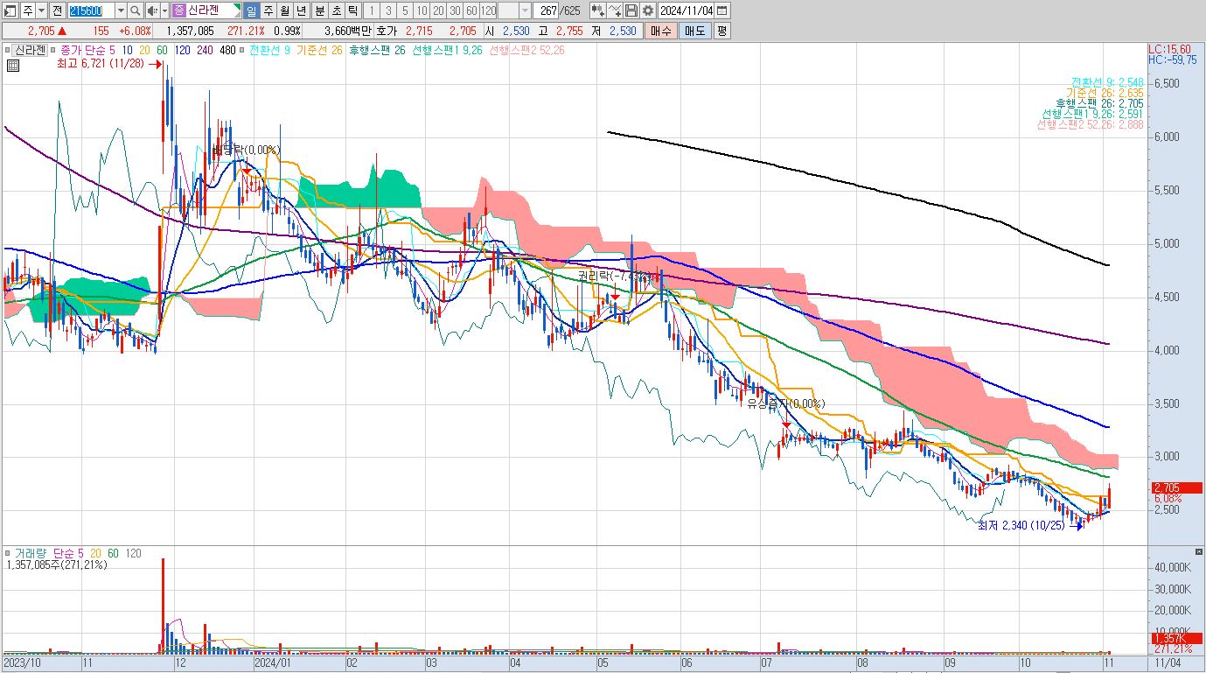Click the drawing tools icon next to save
Viewport: 1206px width, 673px height.
click(615, 11)
